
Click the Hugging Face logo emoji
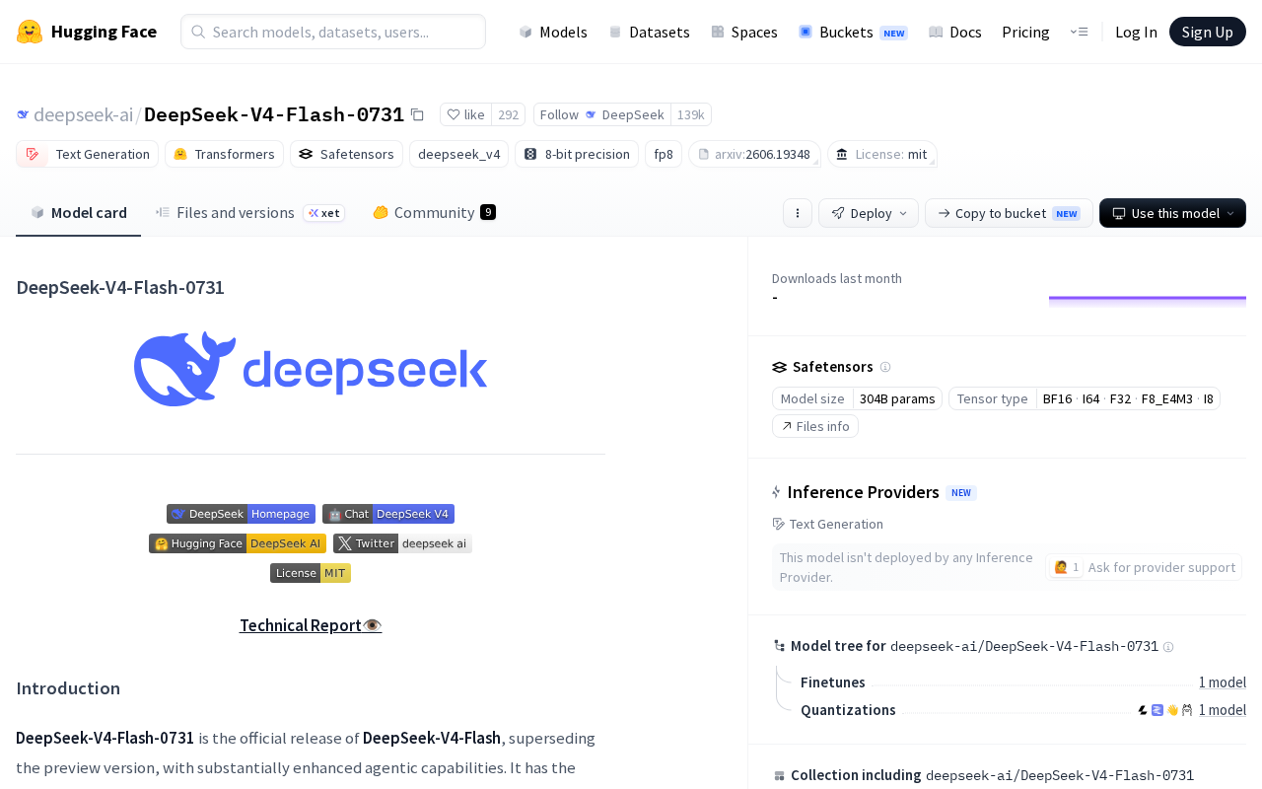click(30, 32)
